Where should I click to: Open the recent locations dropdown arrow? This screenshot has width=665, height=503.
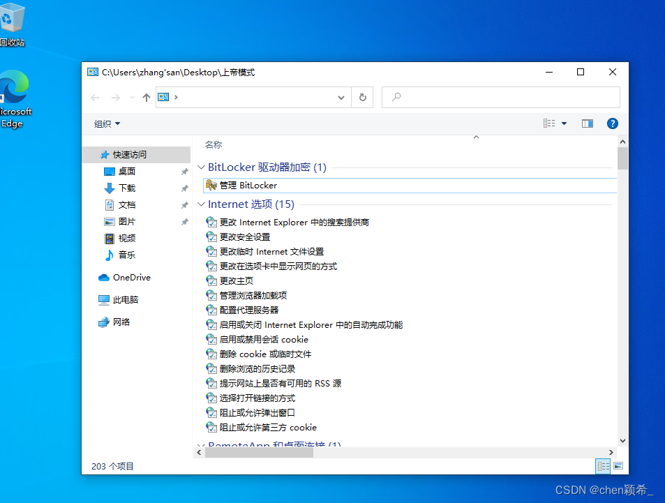coord(133,98)
